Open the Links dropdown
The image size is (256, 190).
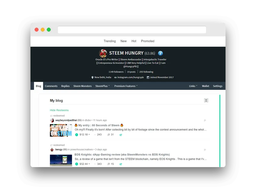pyautogui.click(x=193, y=86)
